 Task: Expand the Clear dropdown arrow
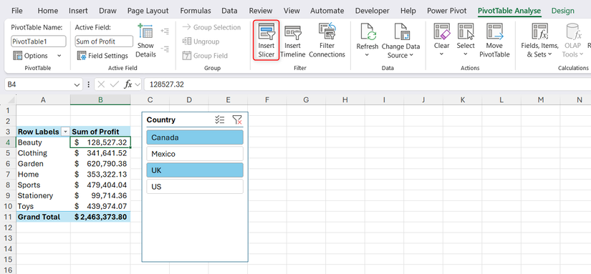(442, 54)
